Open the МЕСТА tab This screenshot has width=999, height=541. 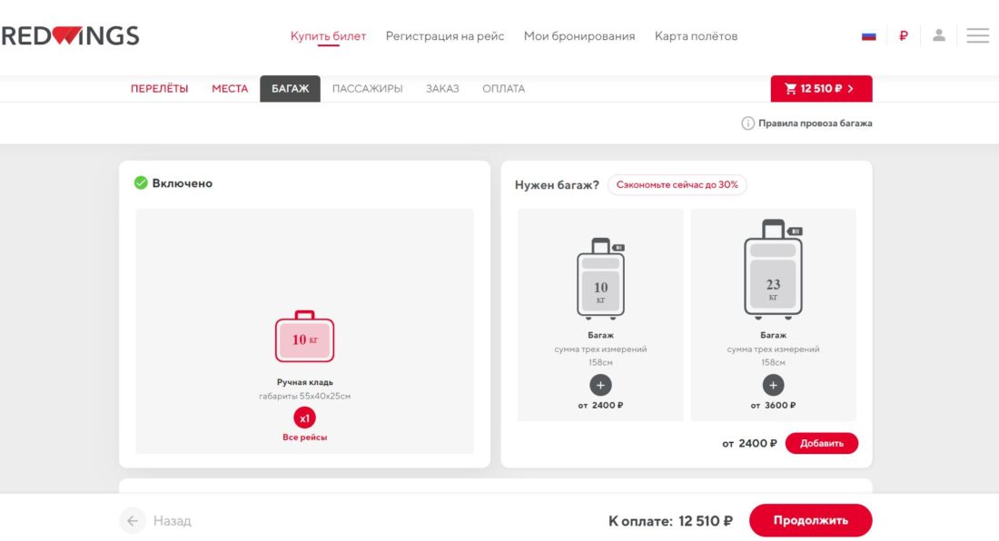(231, 88)
